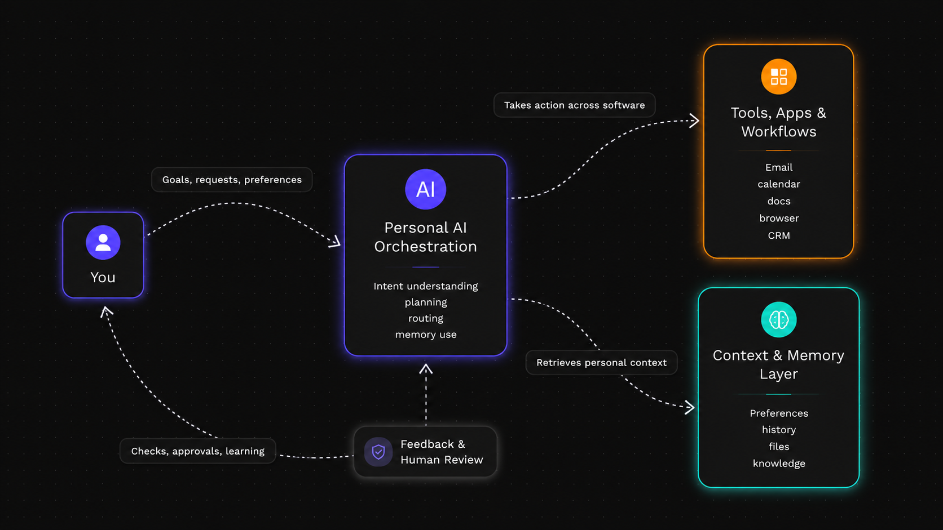
Task: Click the 'You' label text
Action: (x=103, y=278)
